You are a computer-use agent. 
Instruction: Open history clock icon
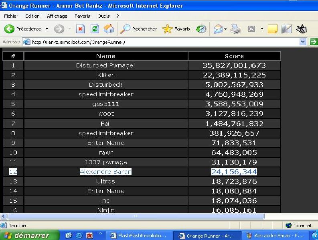click(x=201, y=29)
